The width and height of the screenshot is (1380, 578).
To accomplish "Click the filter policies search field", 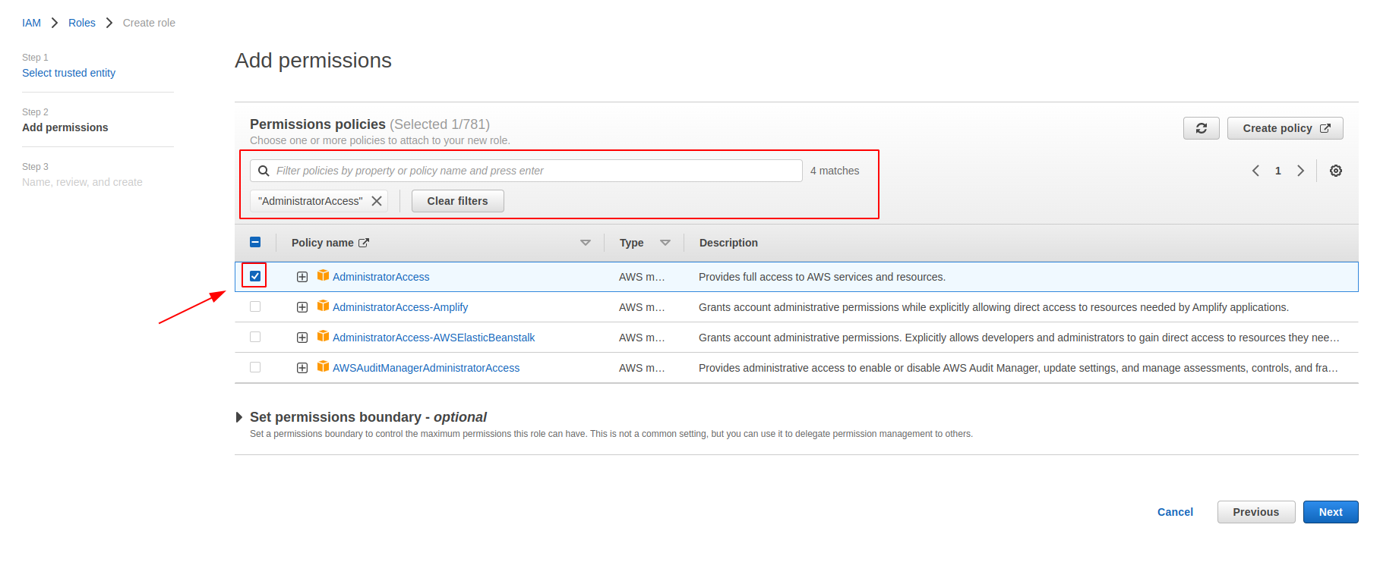I will click(x=526, y=171).
